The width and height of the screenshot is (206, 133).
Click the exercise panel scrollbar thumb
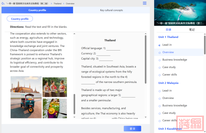pyautogui.click(x=145, y=60)
